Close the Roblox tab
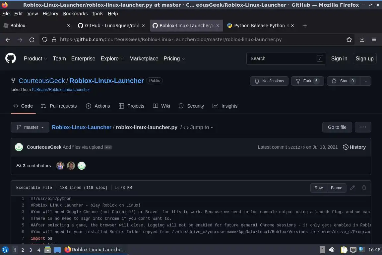This screenshot has height=255, width=382. [x=69, y=26]
